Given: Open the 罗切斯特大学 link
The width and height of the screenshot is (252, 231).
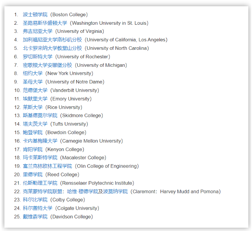Looking at the screenshot, I should pyautogui.click(x=38, y=56).
